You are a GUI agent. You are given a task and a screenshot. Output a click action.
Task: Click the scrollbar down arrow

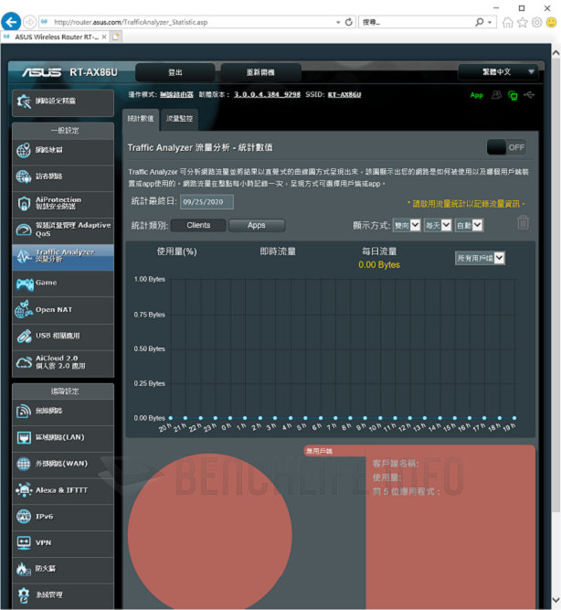click(556, 600)
